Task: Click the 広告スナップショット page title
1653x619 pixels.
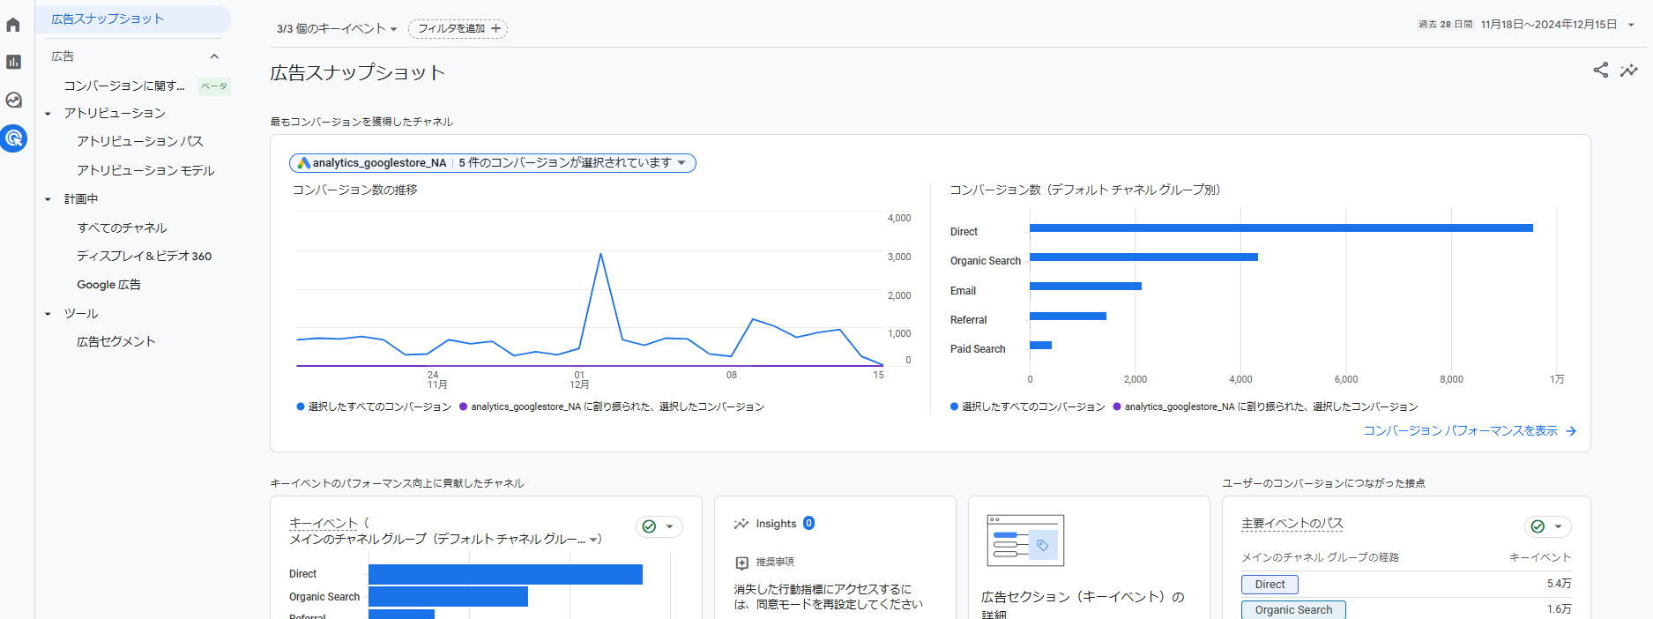Action: pos(357,72)
